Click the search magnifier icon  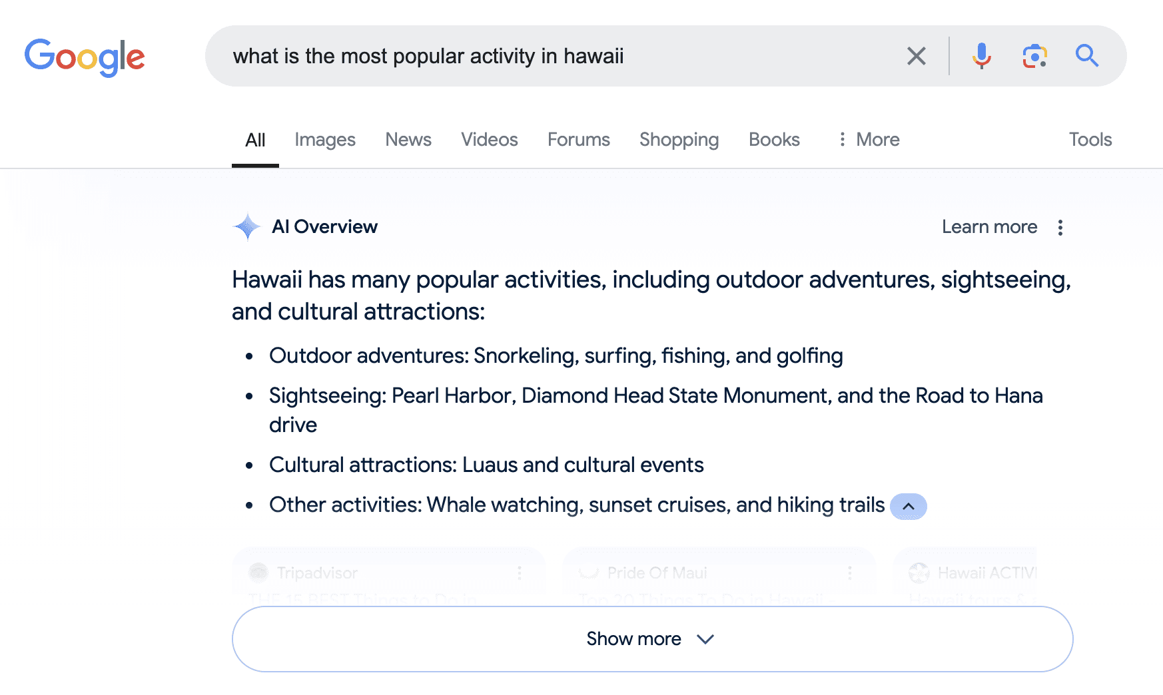1086,56
